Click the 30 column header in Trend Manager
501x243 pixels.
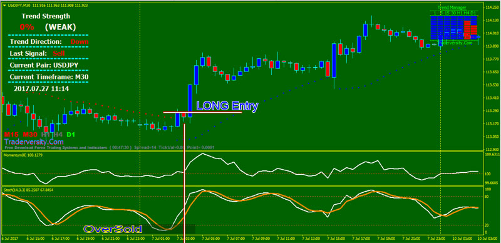tap(453, 13)
